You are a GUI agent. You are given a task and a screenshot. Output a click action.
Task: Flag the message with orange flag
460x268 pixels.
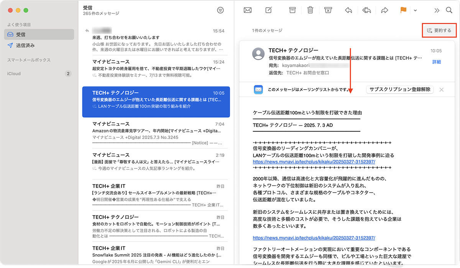point(403,10)
